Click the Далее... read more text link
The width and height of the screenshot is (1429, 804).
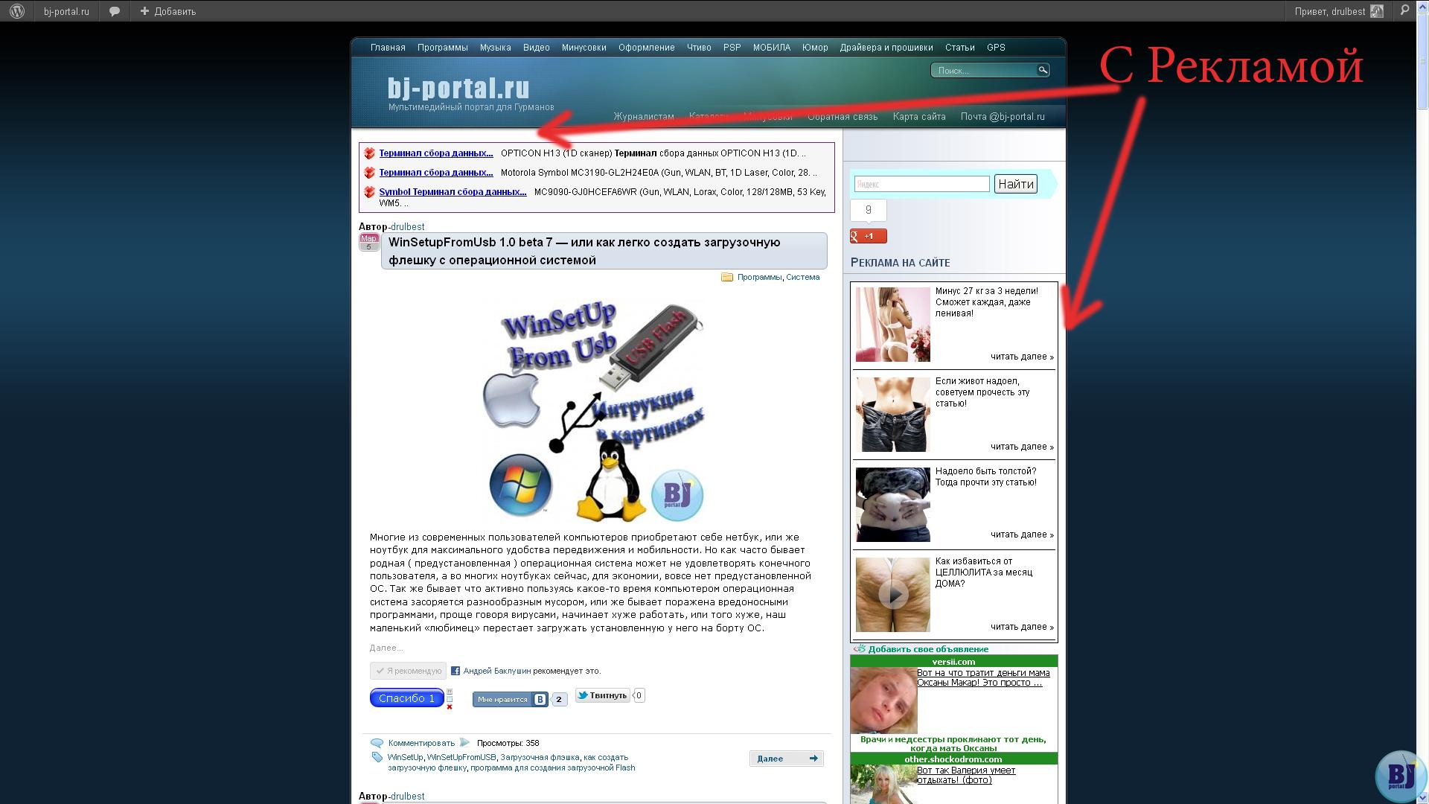pyautogui.click(x=386, y=648)
